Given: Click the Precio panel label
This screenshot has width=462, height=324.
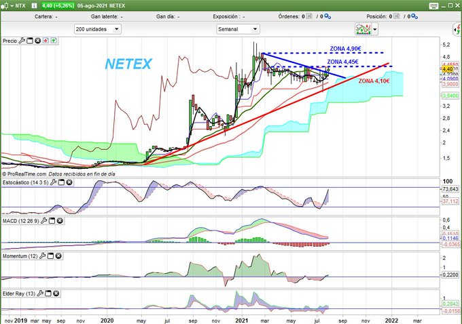Looking at the screenshot, I should pos(10,41).
